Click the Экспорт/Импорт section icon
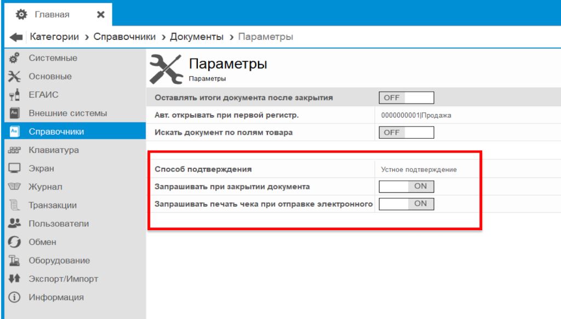The image size is (561, 319). click(x=14, y=278)
